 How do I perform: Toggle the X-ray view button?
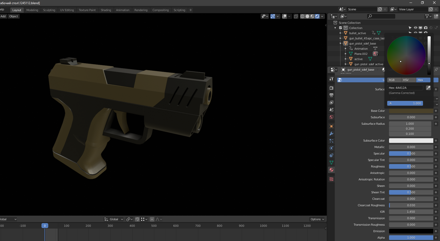coord(296,16)
